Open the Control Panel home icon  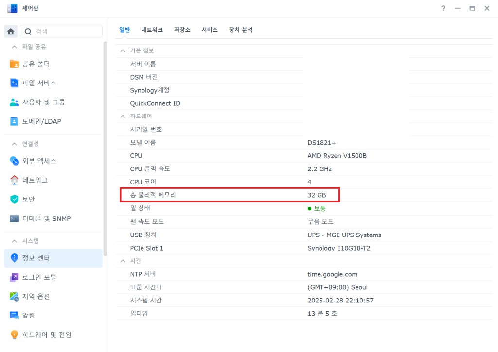pyautogui.click(x=11, y=32)
